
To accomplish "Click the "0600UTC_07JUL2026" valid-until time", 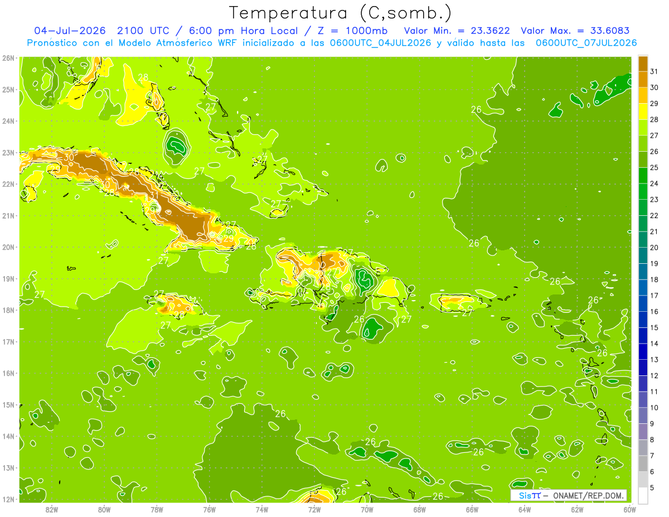I will click(586, 42).
